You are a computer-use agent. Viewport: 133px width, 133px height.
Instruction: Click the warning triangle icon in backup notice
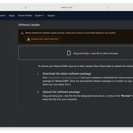pyautogui.click(x=22, y=33)
